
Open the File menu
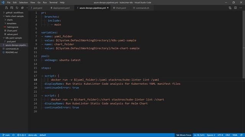[8, 3]
